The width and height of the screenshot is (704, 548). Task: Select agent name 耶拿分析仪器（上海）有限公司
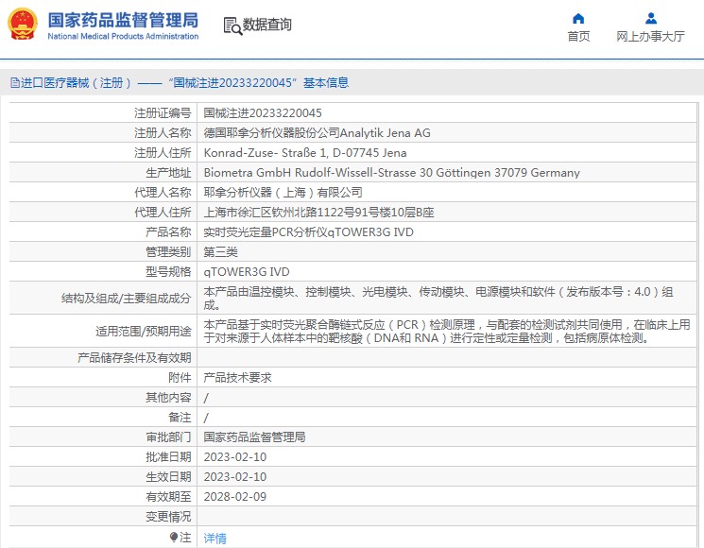click(283, 192)
